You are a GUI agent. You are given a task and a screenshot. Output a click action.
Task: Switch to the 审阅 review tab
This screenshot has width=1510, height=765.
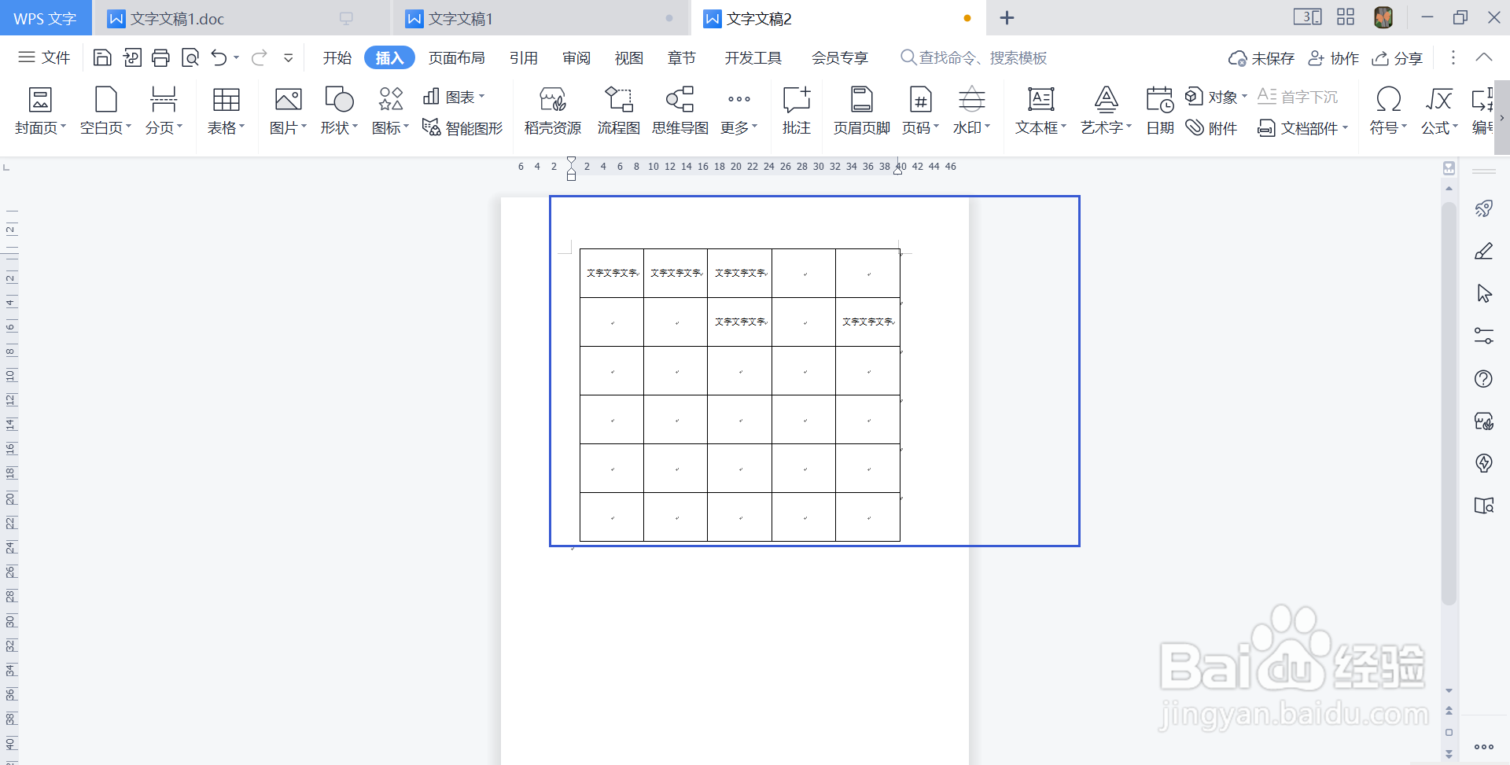(x=576, y=57)
